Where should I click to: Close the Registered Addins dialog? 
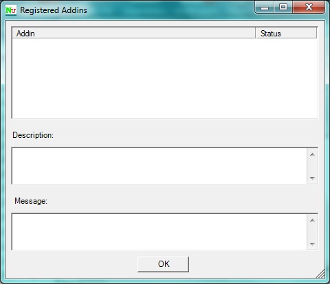[x=309, y=7]
